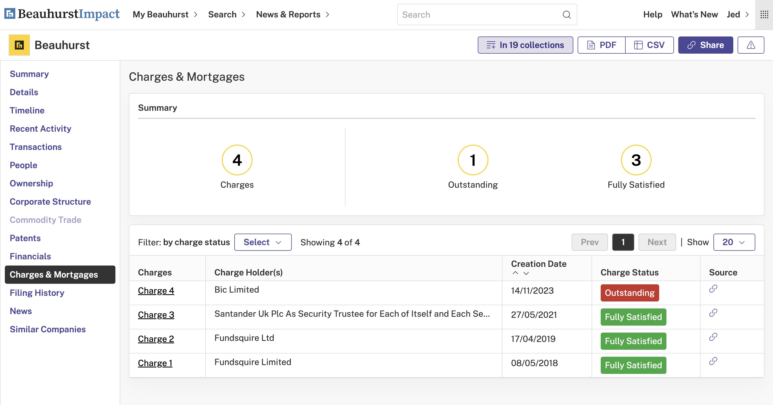Image resolution: width=773 pixels, height=405 pixels.
Task: Click the Share button
Action: coord(705,45)
